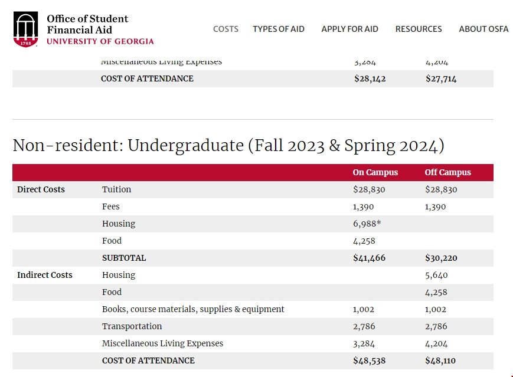Click the on-campus subtotal $41,466
Image resolution: width=513 pixels, height=377 pixels.
coord(369,258)
